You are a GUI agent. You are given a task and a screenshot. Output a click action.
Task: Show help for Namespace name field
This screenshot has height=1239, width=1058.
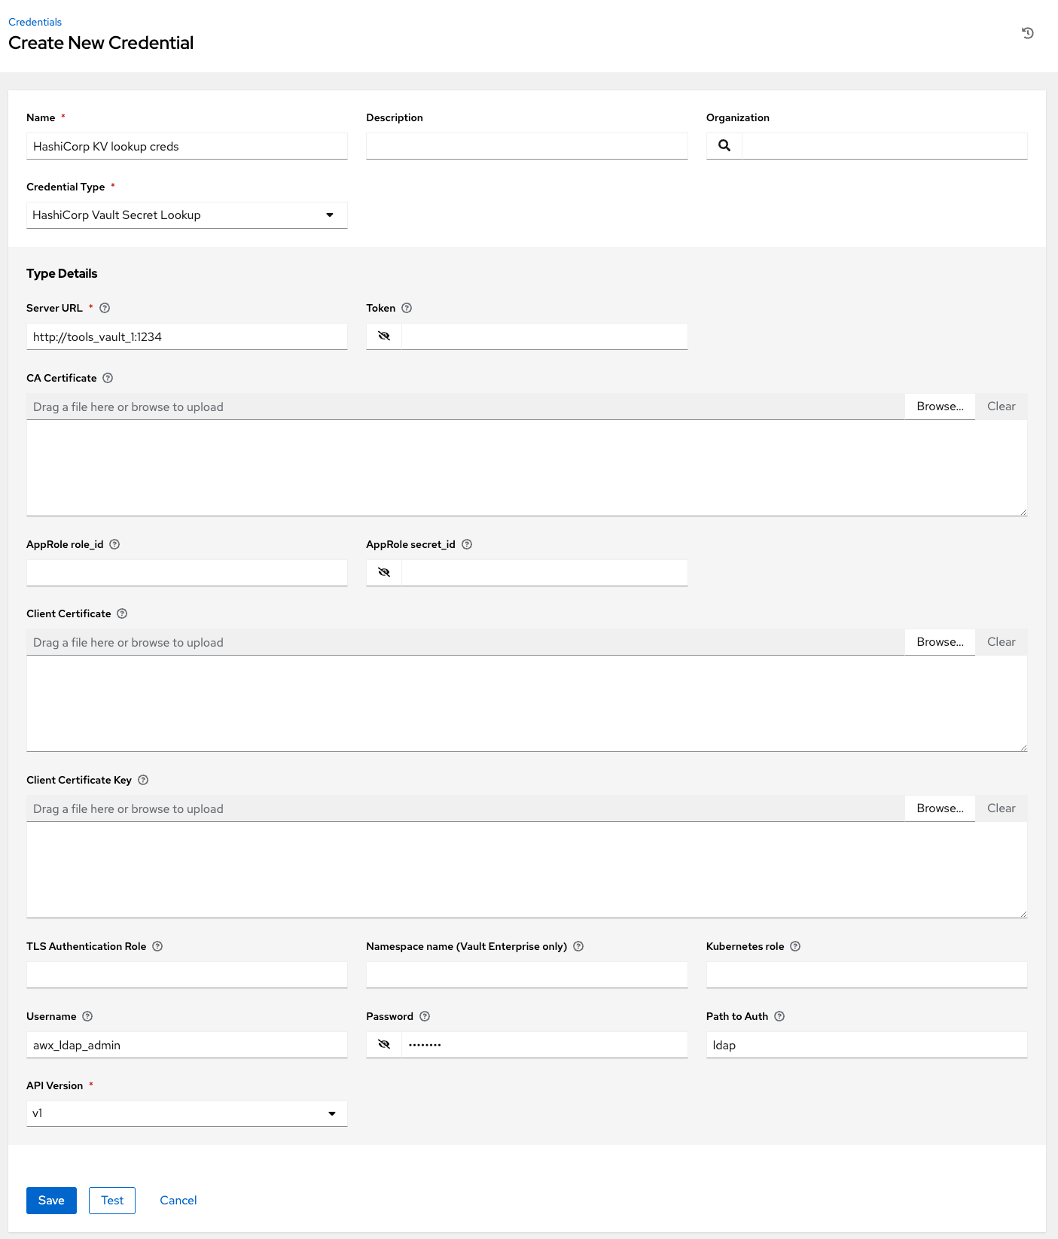pyautogui.click(x=578, y=946)
